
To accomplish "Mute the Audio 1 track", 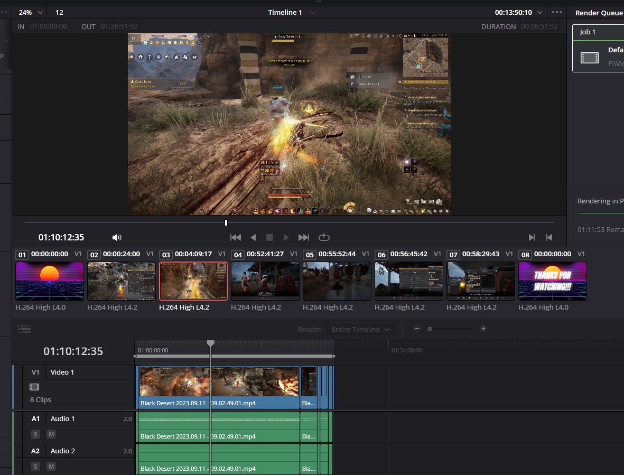I will [x=51, y=434].
